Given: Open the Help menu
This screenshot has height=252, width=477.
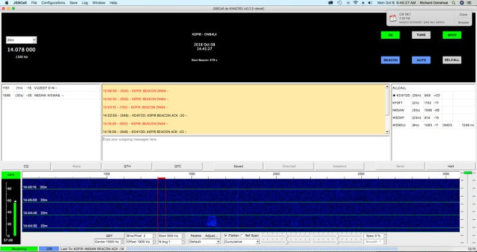Looking at the screenshot, I should (x=113, y=2).
